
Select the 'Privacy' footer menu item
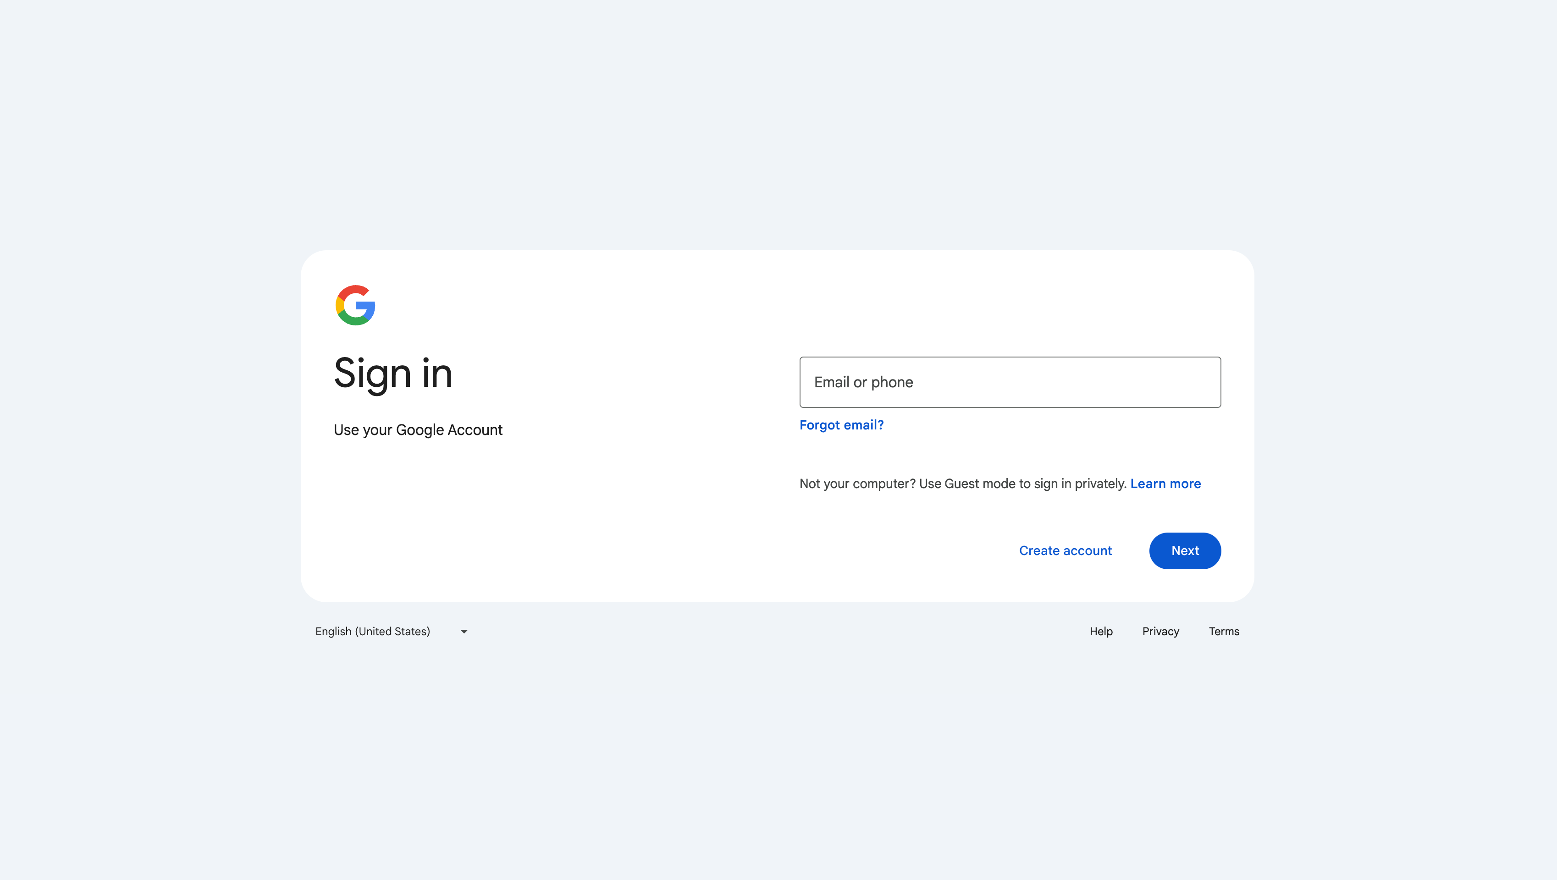click(x=1160, y=631)
